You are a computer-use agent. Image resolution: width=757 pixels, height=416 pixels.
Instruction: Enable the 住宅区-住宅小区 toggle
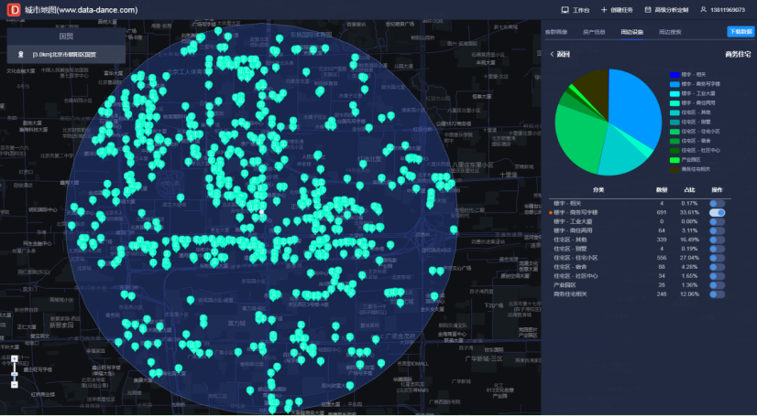tap(717, 258)
